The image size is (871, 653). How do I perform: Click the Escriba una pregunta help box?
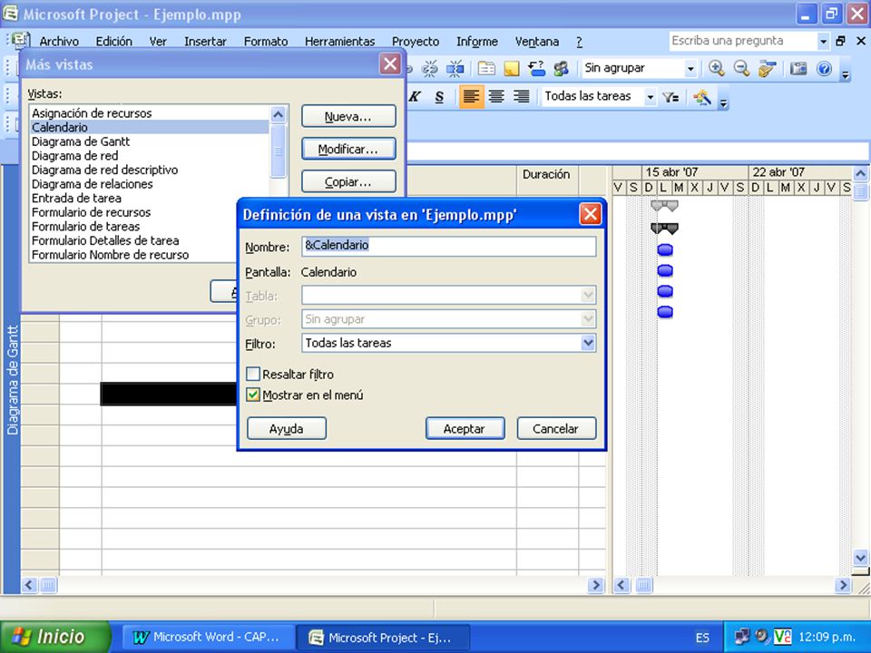[742, 41]
